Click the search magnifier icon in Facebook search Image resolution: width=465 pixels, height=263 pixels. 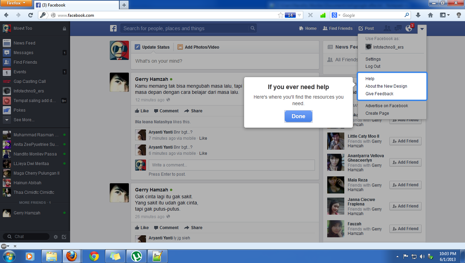click(252, 28)
